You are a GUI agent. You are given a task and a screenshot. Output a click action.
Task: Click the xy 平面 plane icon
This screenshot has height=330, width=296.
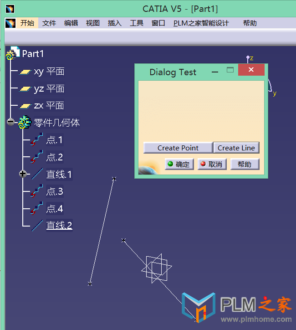tap(25, 72)
